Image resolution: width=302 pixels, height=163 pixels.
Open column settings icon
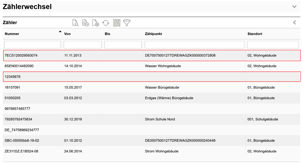pos(117,23)
